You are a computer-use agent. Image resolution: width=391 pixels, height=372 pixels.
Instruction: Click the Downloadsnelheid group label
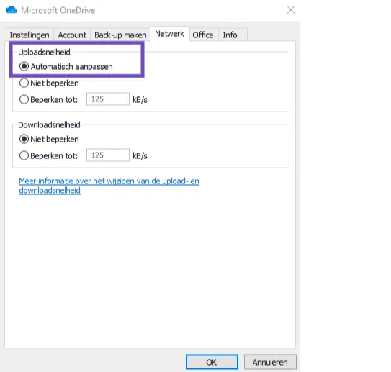(49, 124)
